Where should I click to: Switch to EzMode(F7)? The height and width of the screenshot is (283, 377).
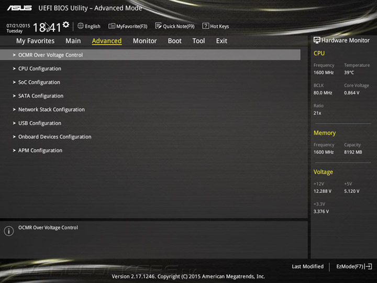click(x=354, y=266)
